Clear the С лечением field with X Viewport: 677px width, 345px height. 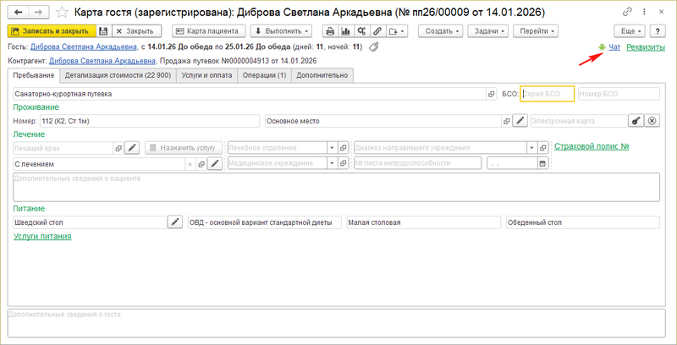point(190,164)
